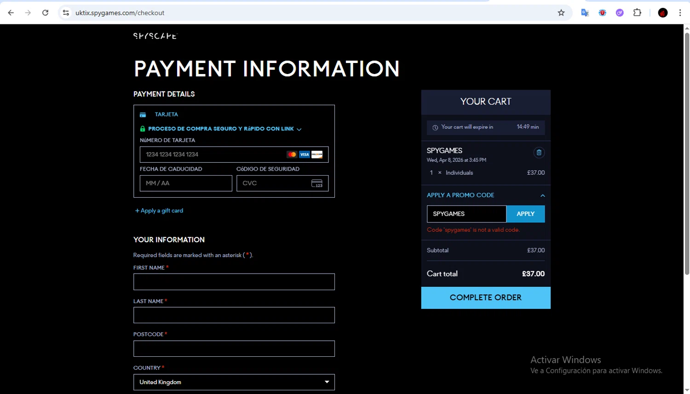Click the browser address bar URL

coord(120,13)
